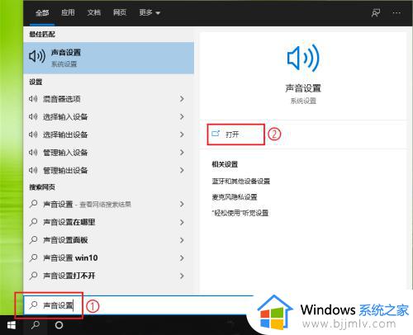The image size is (413, 335).
Task: Switch to the 网页 tab
Action: point(120,12)
